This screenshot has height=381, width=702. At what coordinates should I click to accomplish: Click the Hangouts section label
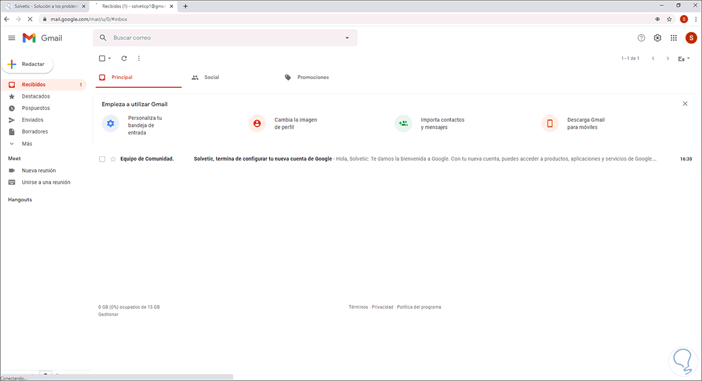point(20,200)
